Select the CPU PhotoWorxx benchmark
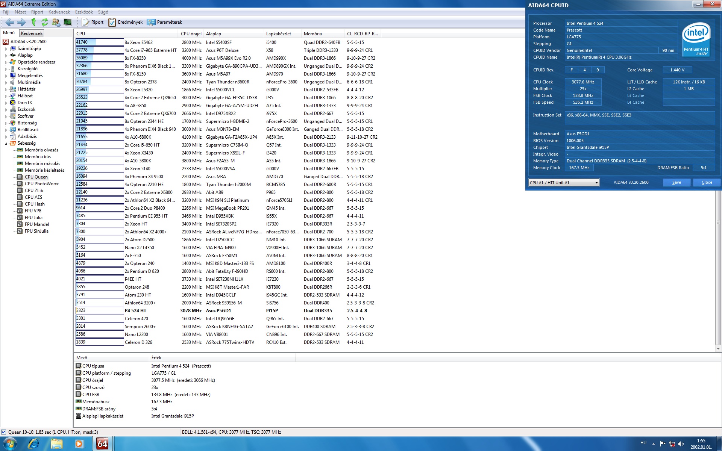This screenshot has width=722, height=451. coord(42,184)
